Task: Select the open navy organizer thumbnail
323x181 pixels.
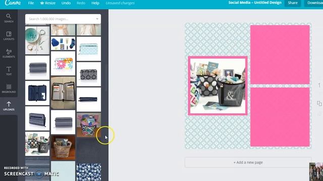Action: point(37,93)
